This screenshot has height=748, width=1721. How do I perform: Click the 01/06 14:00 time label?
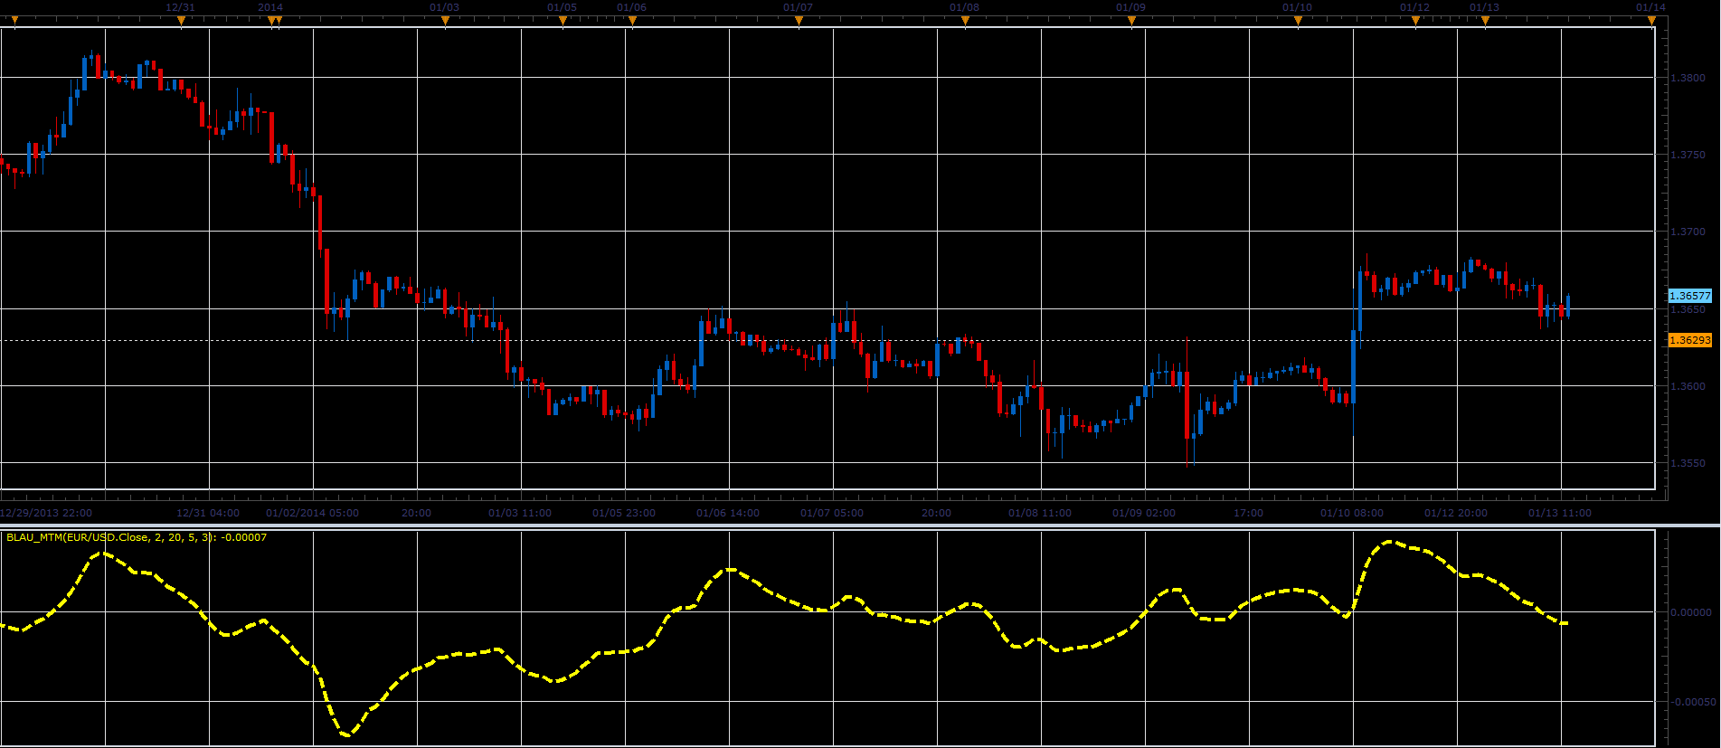pos(728,513)
